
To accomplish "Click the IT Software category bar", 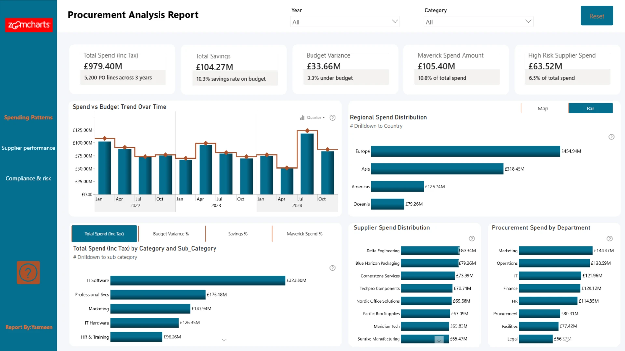I will tap(198, 280).
